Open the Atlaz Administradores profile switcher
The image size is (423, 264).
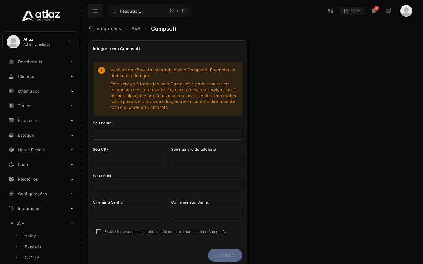click(41, 42)
